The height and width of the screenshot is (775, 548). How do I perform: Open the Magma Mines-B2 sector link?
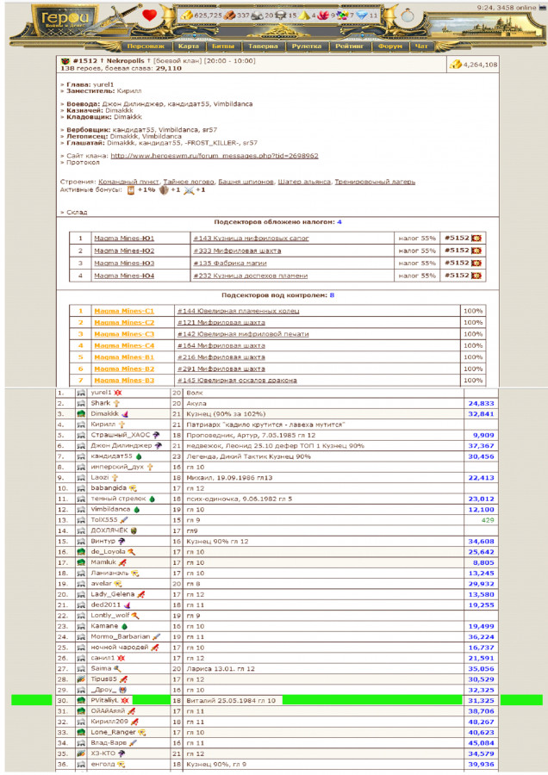[x=124, y=369]
